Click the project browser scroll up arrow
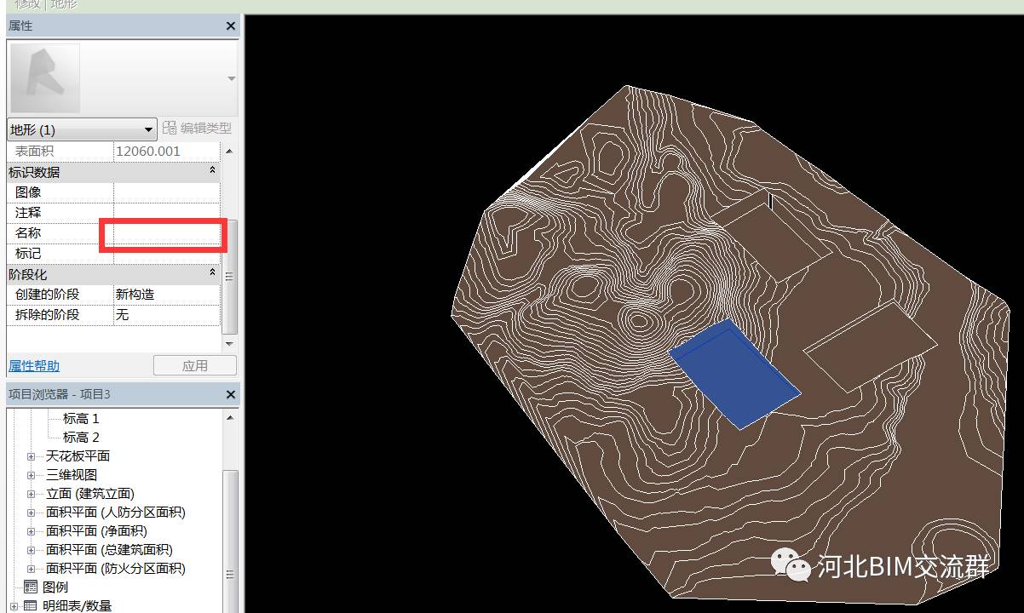Image resolution: width=1024 pixels, height=613 pixels. tap(230, 418)
